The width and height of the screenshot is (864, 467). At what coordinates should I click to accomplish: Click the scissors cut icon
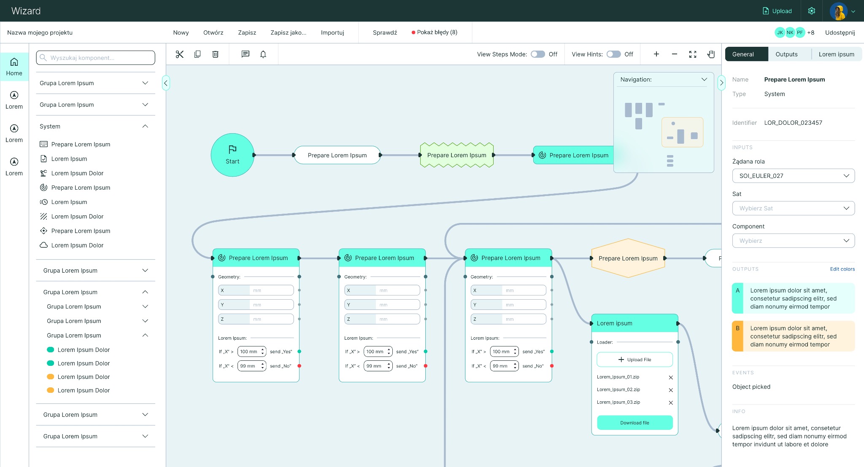tap(180, 54)
